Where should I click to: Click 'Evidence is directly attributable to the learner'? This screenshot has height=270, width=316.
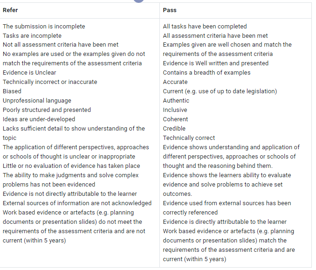225,222
